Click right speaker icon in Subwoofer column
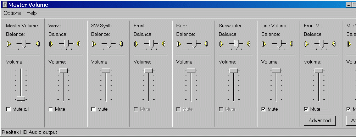This screenshot has height=137, width=356. [249, 44]
